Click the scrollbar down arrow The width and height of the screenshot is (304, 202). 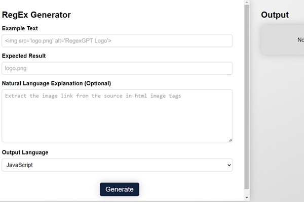(247, 197)
